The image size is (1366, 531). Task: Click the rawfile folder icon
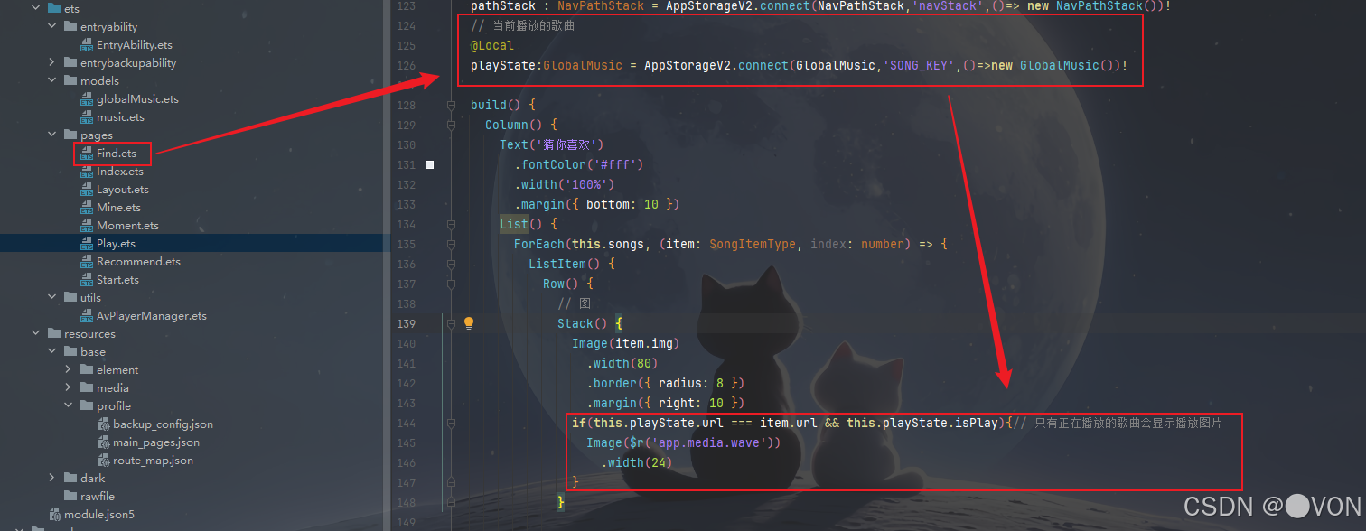point(70,496)
